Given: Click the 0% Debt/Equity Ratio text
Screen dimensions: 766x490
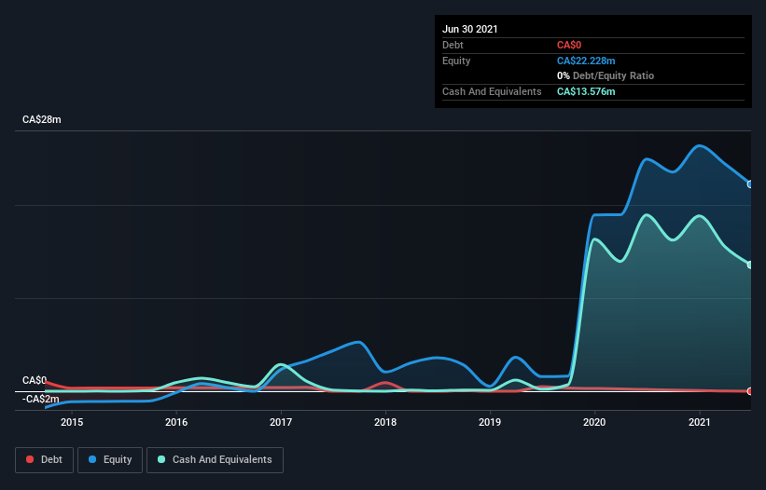Looking at the screenshot, I should pyautogui.click(x=606, y=75).
